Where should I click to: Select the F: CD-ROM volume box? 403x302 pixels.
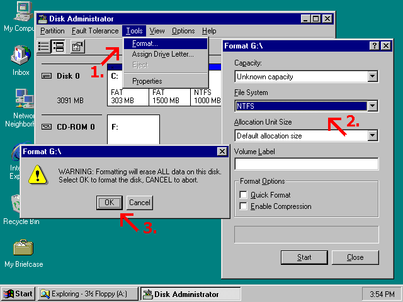pyautogui.click(x=133, y=130)
